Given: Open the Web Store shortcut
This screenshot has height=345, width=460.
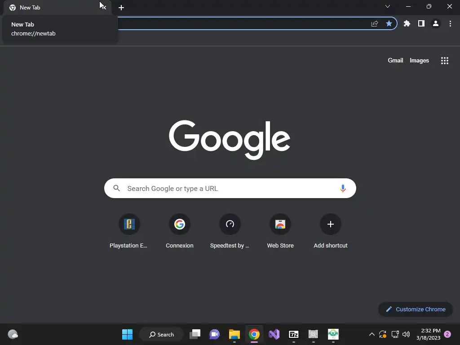Looking at the screenshot, I should click(280, 231).
